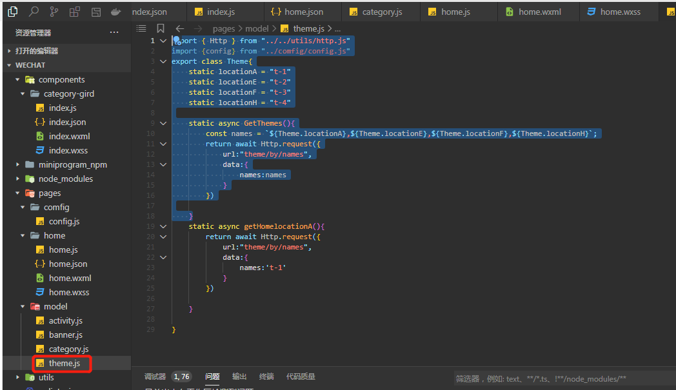The height and width of the screenshot is (390, 676).
Task: Open the Extensions blocks icon
Action: [x=75, y=12]
